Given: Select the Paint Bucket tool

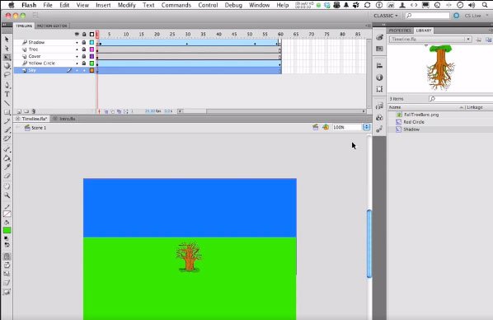Looking at the screenshot, I should (x=7, y=158).
